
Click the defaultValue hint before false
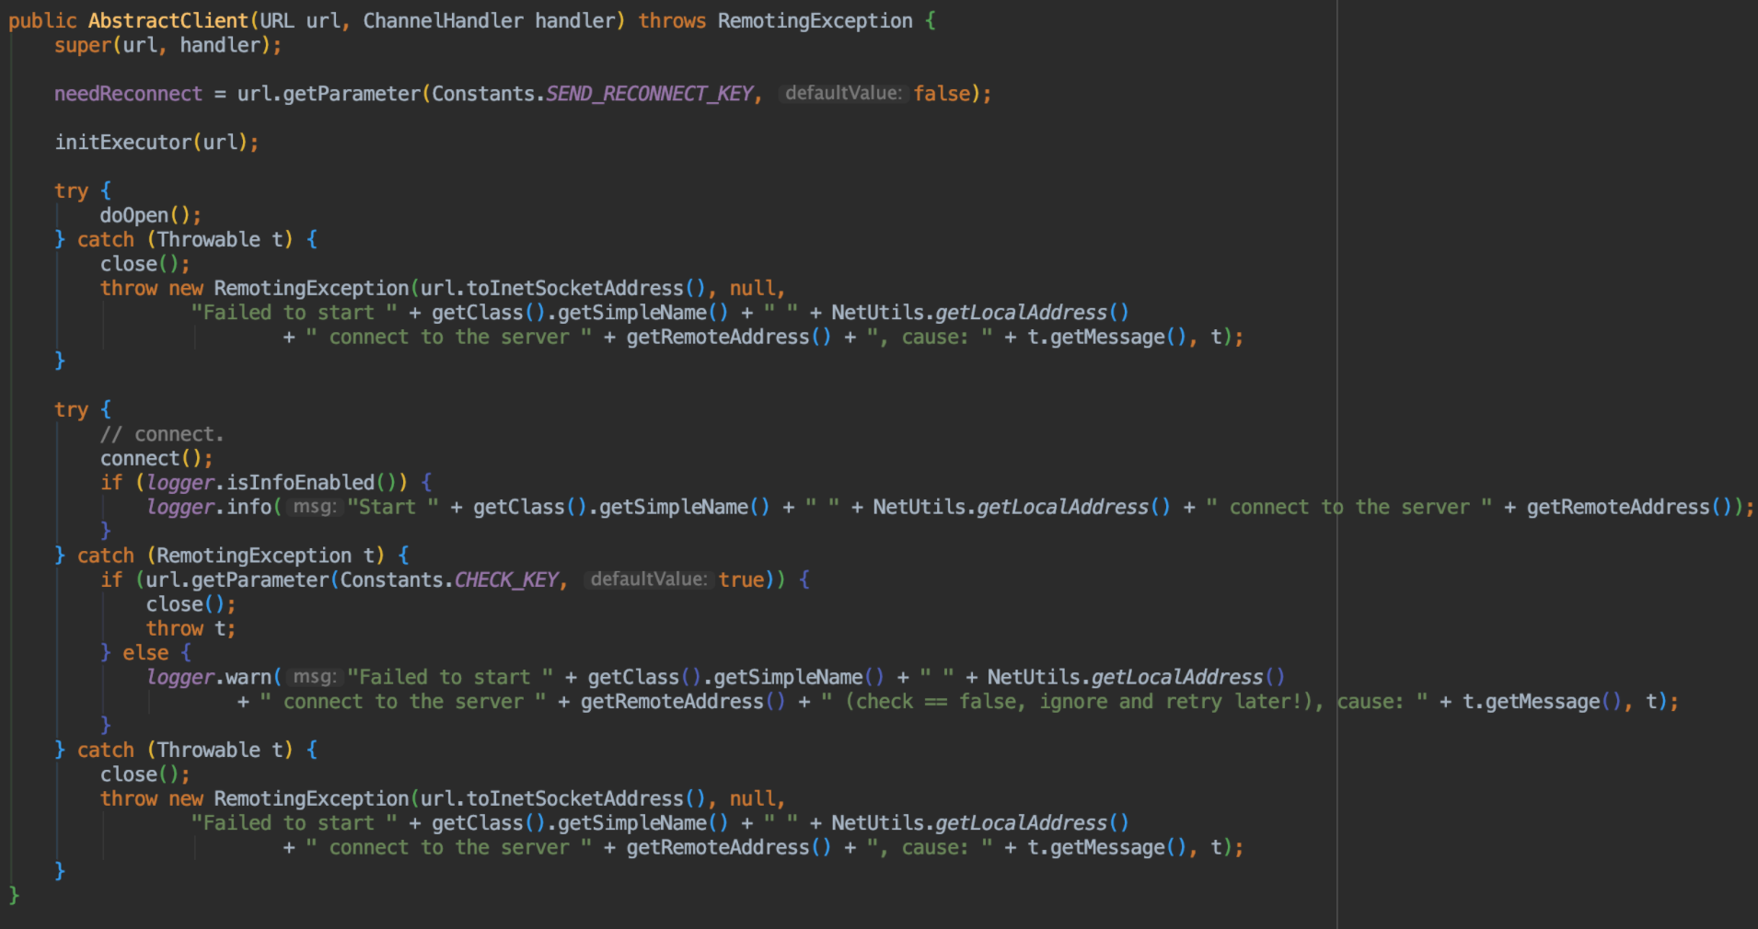click(x=843, y=93)
